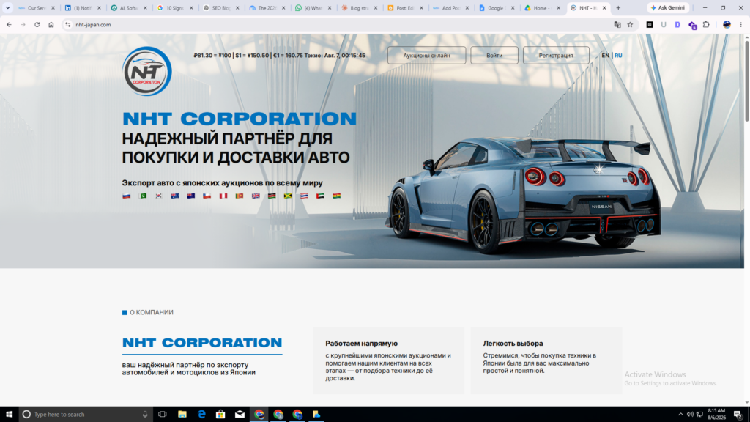Image resolution: width=750 pixels, height=422 pixels.
Task: Open the Chrome profile avatar
Action: pyautogui.click(x=727, y=24)
